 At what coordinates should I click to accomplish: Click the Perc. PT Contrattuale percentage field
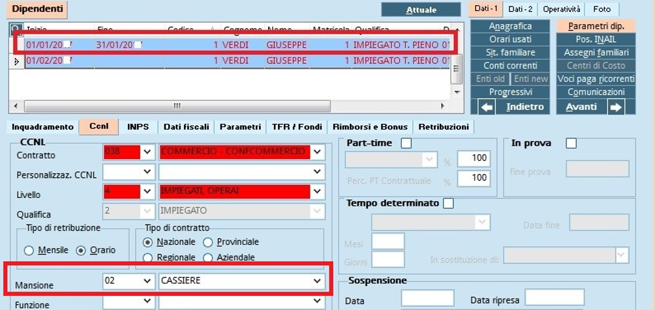[474, 178]
